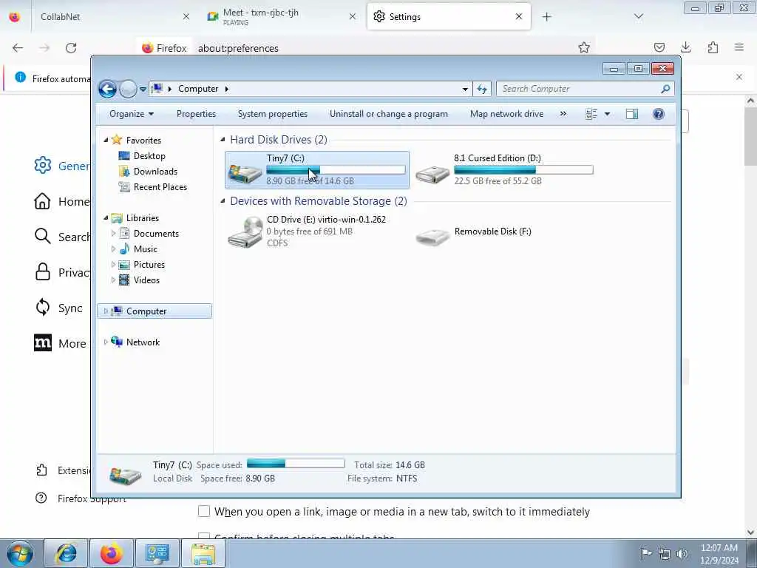The image size is (757, 568).
Task: Go back using Explorer's back arrow
Action: coord(107,89)
